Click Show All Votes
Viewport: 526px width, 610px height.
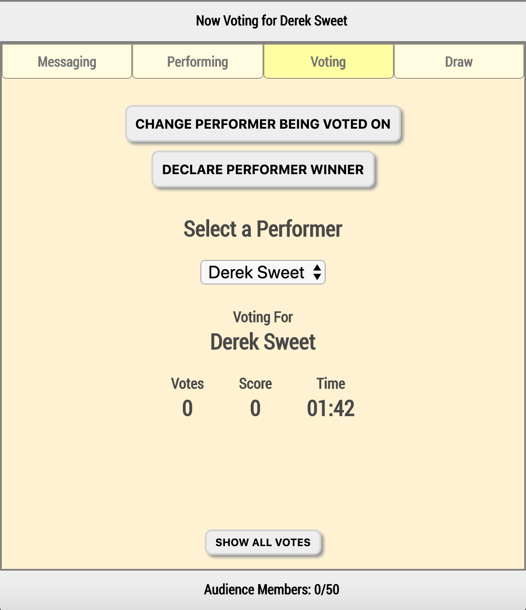click(263, 542)
